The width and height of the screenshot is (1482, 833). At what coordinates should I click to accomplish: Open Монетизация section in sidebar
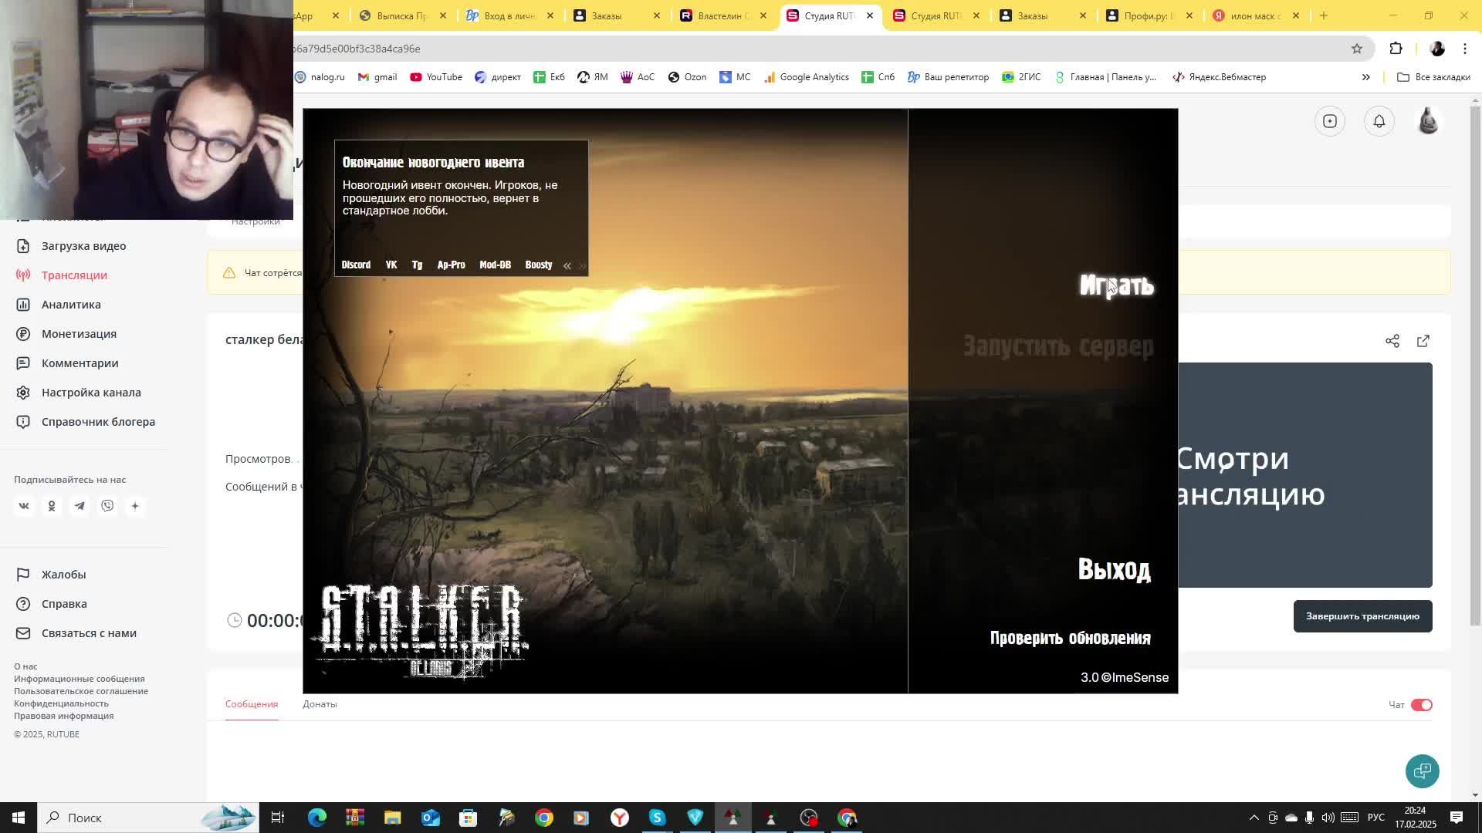[79, 334]
